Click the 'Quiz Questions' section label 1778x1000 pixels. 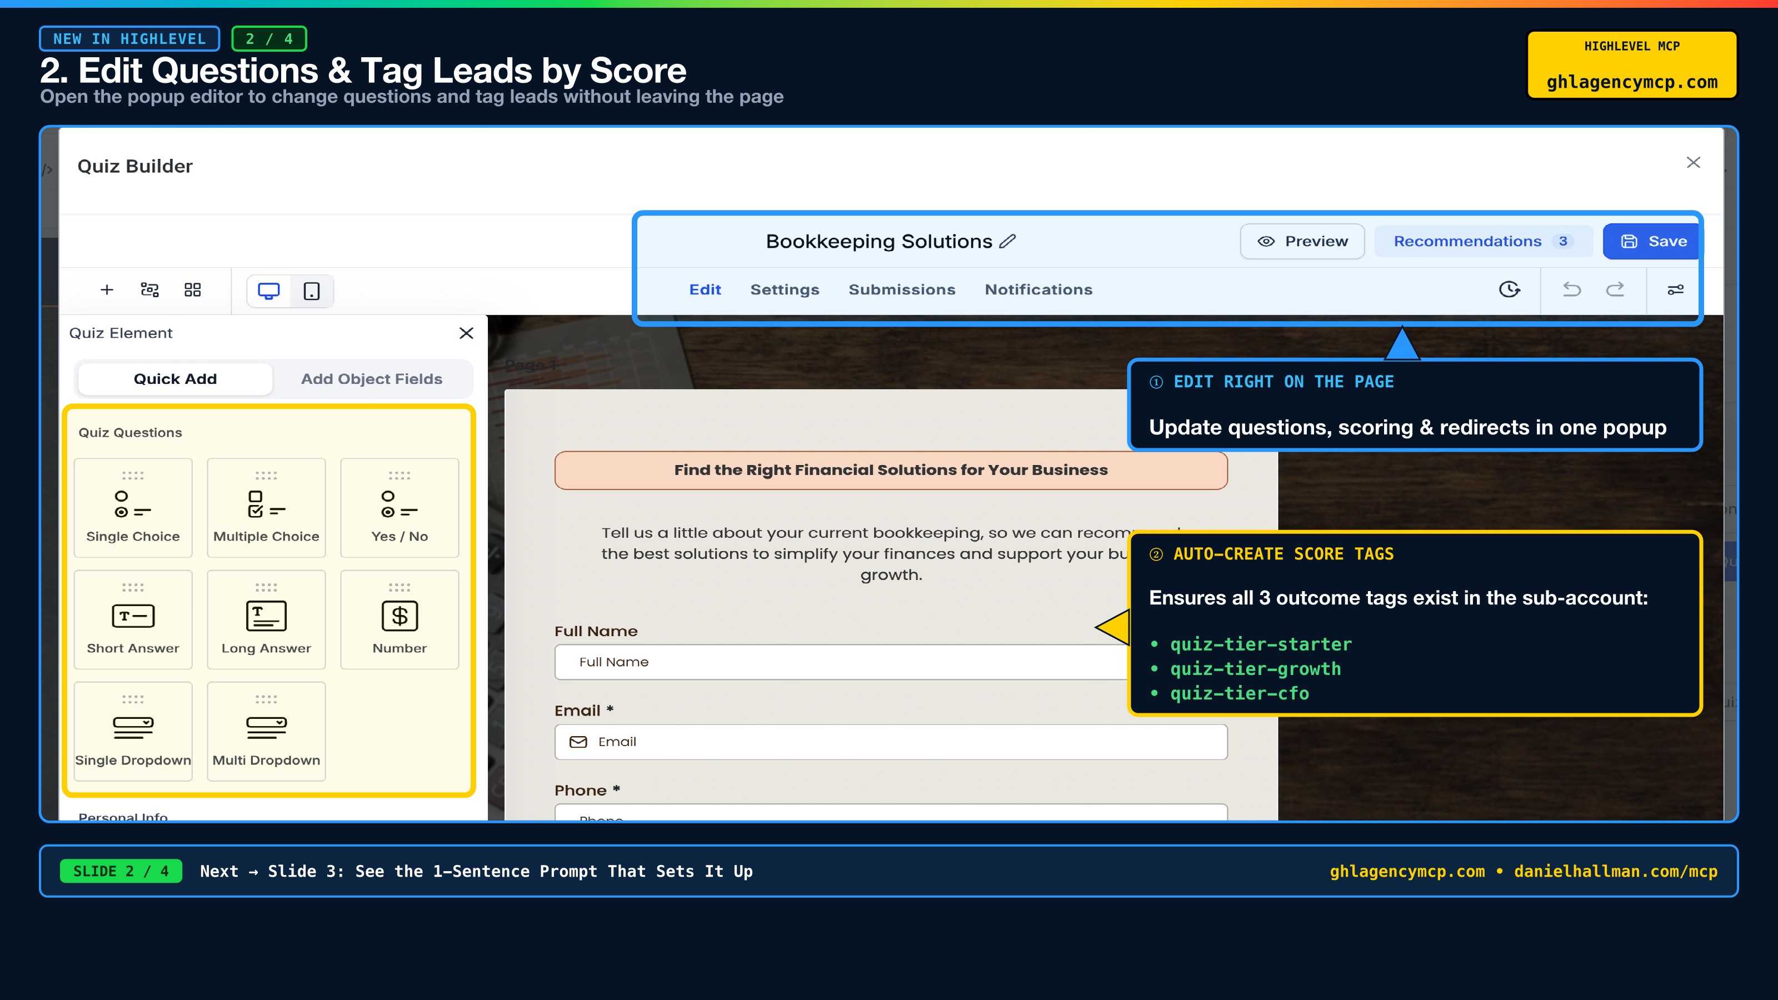pyautogui.click(x=131, y=433)
